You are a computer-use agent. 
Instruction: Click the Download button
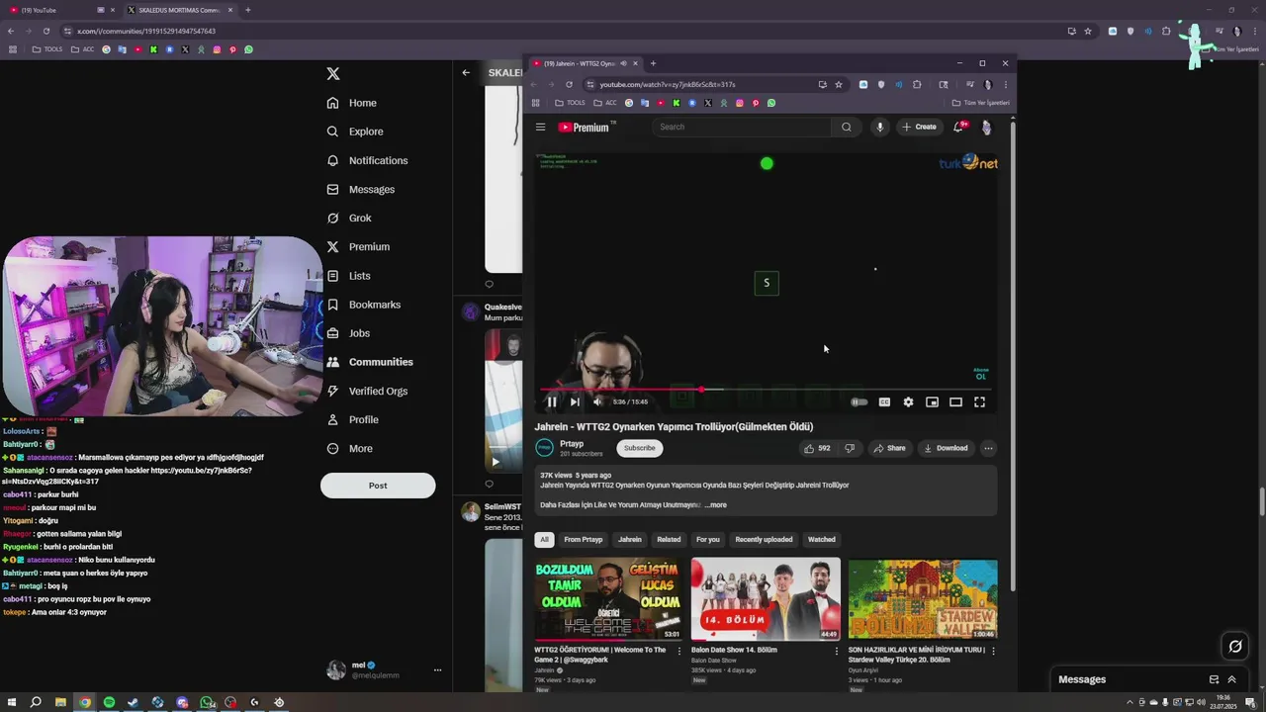coord(946,448)
